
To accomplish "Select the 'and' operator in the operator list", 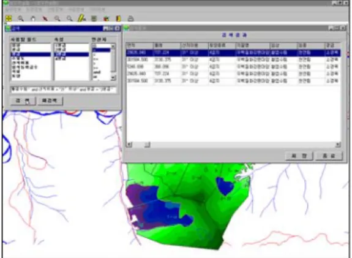I will pyautogui.click(x=97, y=72).
